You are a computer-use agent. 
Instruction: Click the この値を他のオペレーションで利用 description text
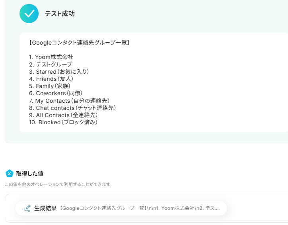[58, 184]
